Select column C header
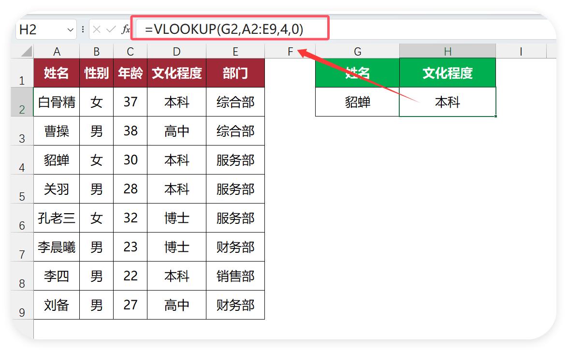567x350 pixels. pyautogui.click(x=130, y=51)
